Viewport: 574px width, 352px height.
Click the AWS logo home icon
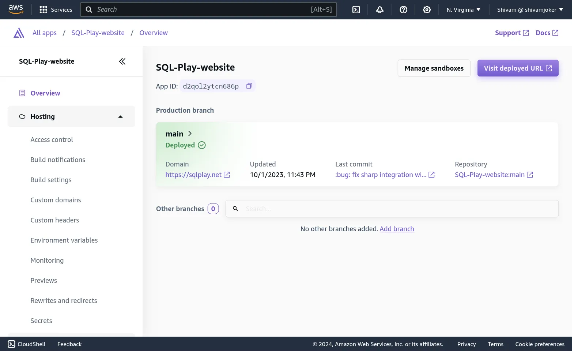pyautogui.click(x=16, y=10)
